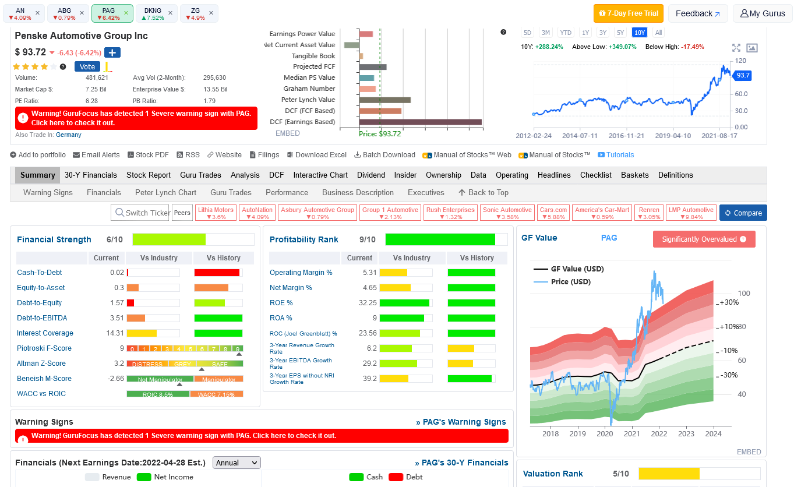Open PAG's 30-Y Financials link
794x487 pixels.
point(461,463)
